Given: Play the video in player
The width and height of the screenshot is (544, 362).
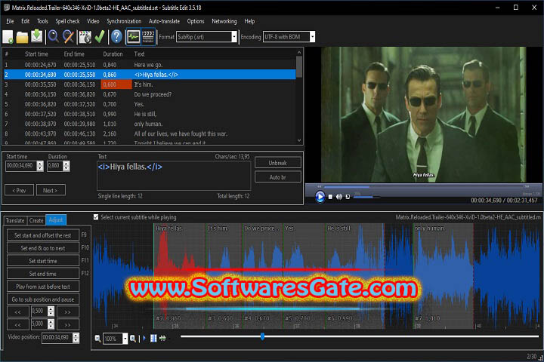Looking at the screenshot, I should click(320, 197).
